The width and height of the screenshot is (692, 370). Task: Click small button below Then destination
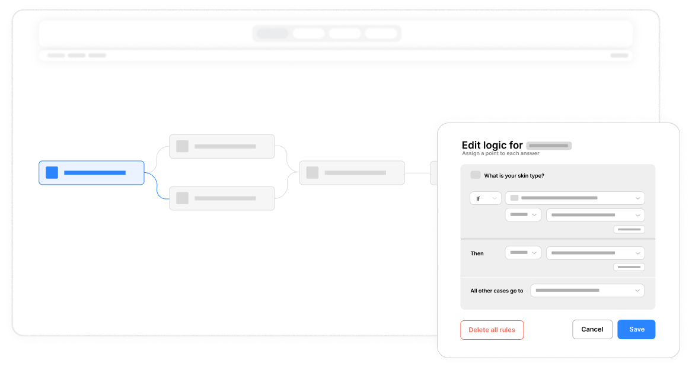click(x=629, y=267)
